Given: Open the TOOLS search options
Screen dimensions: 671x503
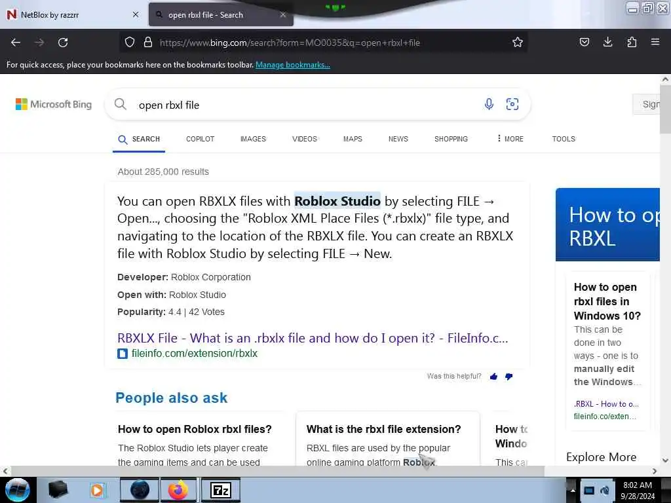Looking at the screenshot, I should click(564, 139).
